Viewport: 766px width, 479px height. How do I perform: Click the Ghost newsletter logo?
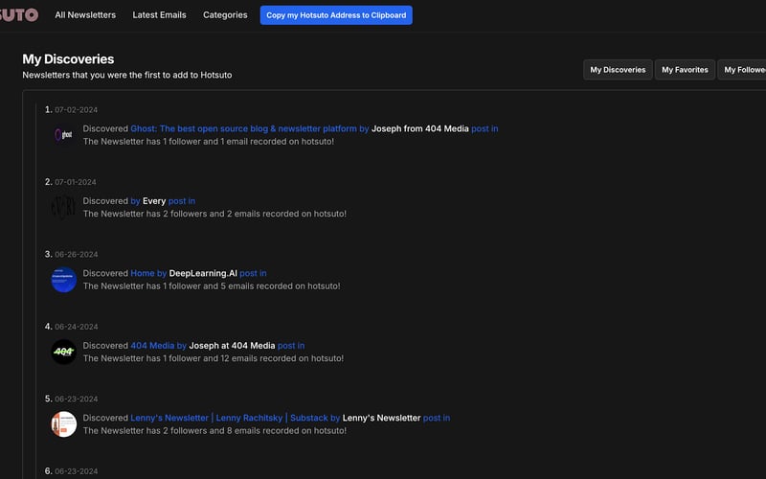(x=63, y=134)
